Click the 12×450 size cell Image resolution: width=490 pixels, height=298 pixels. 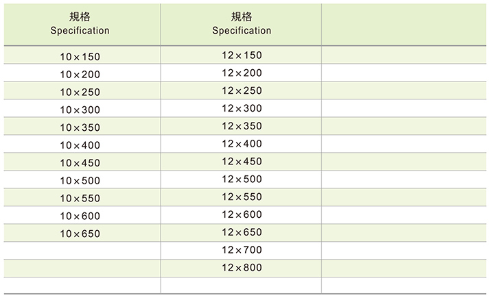tap(242, 162)
